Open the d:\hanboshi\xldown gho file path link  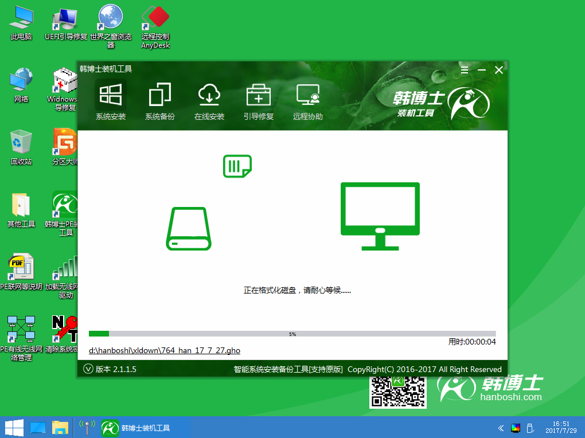click(165, 350)
